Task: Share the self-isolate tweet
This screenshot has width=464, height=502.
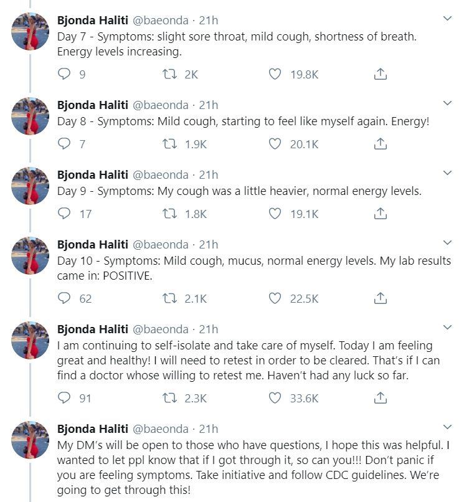Action: [x=381, y=398]
